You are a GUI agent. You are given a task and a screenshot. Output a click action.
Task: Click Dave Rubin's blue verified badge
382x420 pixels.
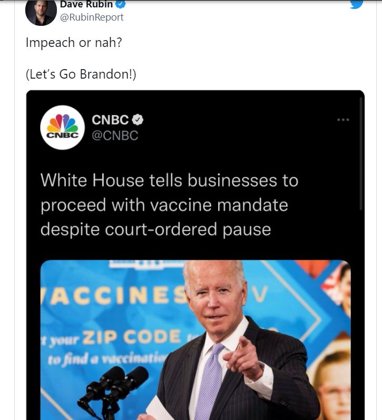(120, 4)
